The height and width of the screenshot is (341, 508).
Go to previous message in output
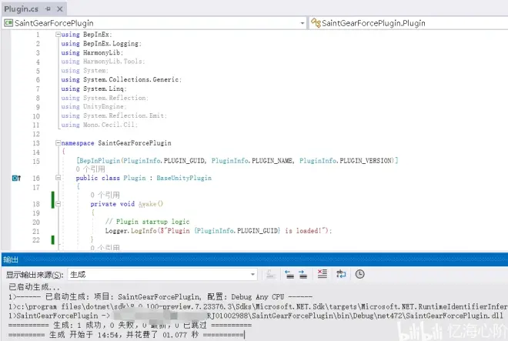point(289,274)
